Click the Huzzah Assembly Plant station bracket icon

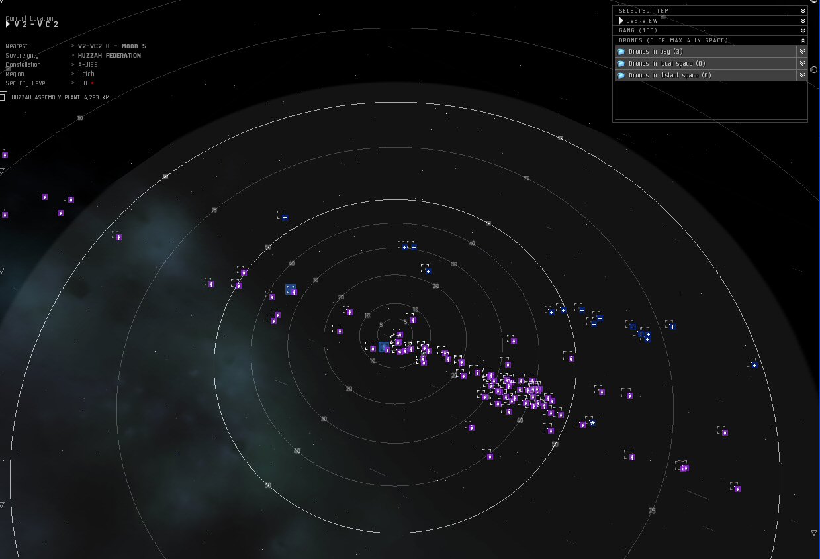(x=3, y=97)
